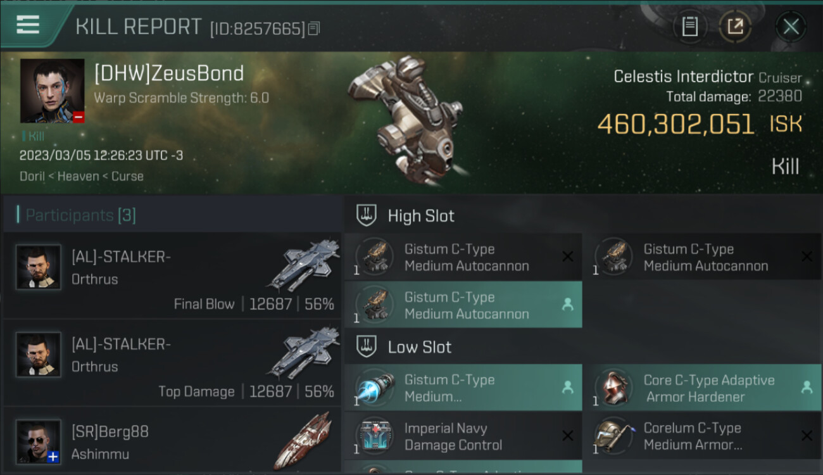Screen dimensions: 823x475
Task: Select the Participants [3] tab
Action: pos(76,215)
